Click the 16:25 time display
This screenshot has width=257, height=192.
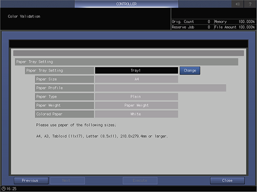pos(11,189)
